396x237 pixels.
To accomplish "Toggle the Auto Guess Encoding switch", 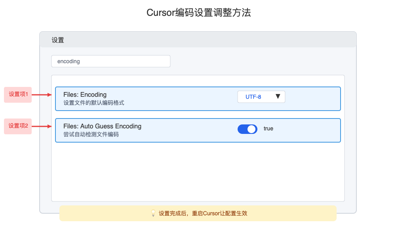I will pos(247,129).
